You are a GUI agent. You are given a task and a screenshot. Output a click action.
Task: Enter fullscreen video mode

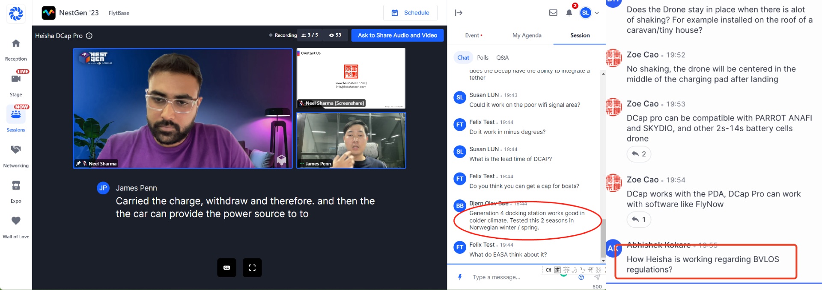[x=252, y=268]
